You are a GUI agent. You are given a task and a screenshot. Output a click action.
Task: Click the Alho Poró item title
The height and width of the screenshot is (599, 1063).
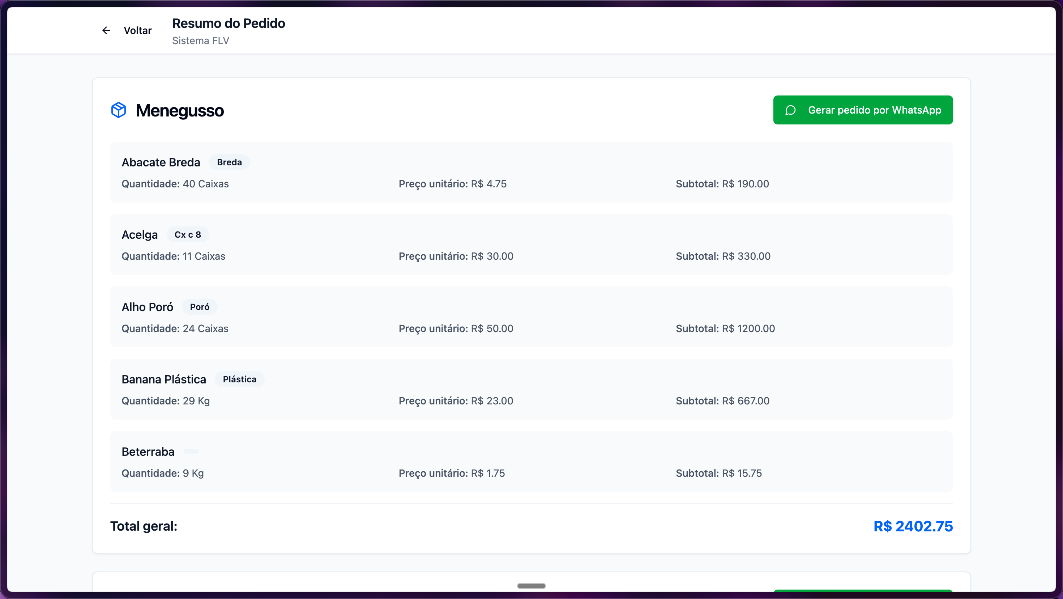coord(147,307)
